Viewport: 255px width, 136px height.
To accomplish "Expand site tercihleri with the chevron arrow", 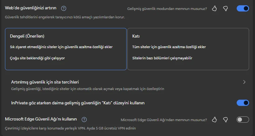I will [244, 82].
